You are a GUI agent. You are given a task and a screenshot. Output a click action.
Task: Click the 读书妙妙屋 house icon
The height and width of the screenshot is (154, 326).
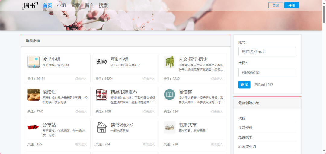[102, 127]
